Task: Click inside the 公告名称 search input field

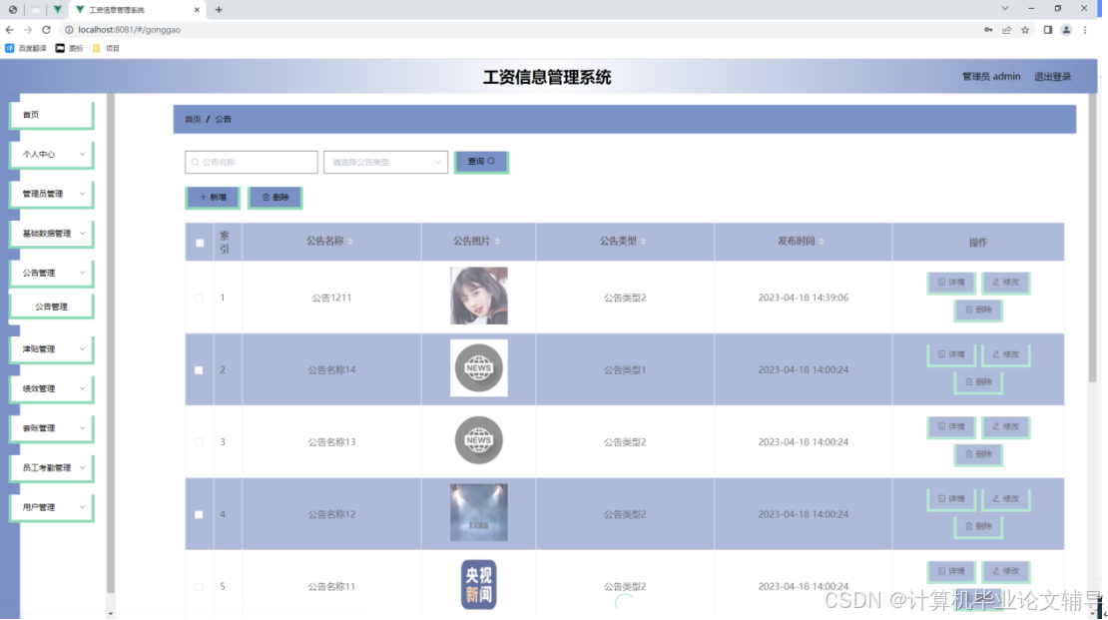Action: click(250, 161)
